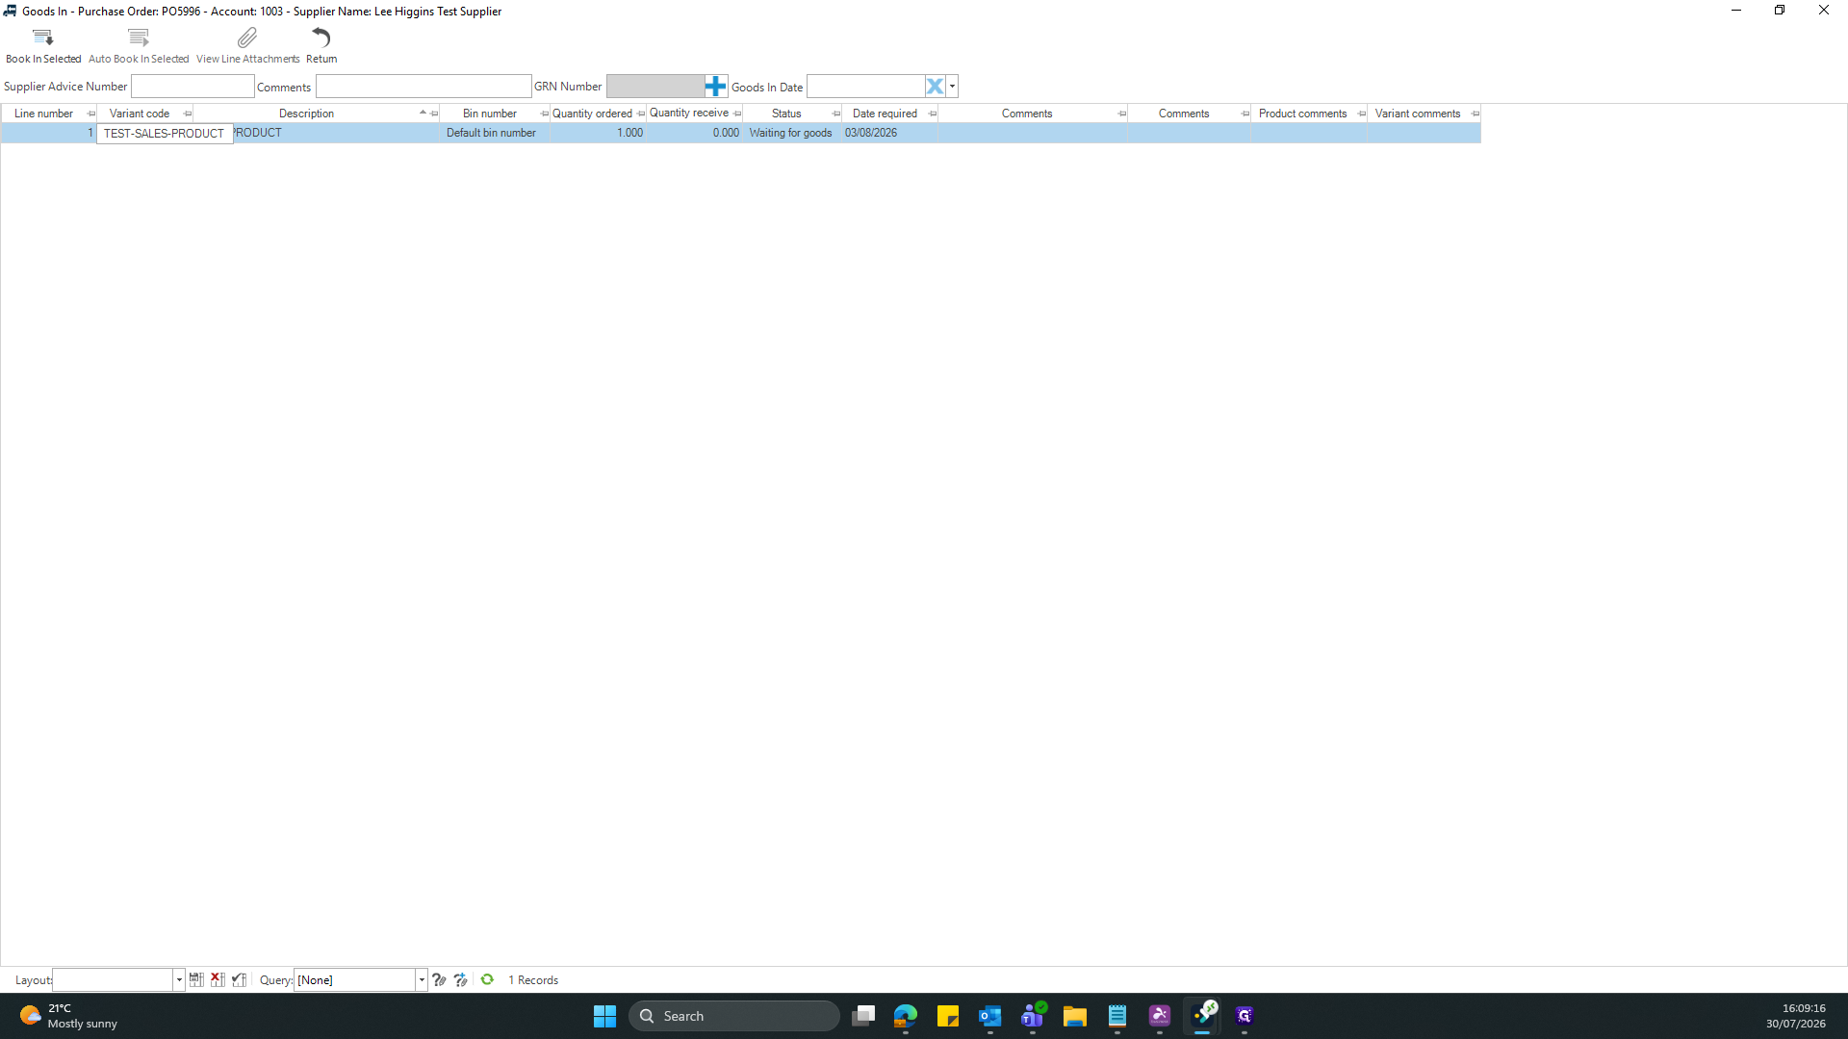The image size is (1848, 1039).
Task: Pin the Bin number column
Action: (545, 114)
